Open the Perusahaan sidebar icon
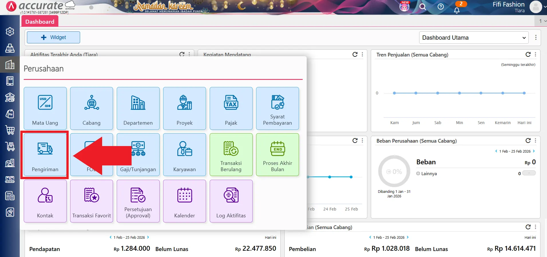The image size is (547, 257). pos(10,64)
